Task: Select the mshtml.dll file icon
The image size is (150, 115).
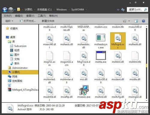Action: pyautogui.click(x=118, y=56)
